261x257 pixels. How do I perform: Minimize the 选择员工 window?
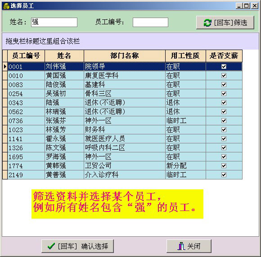click(x=239, y=6)
